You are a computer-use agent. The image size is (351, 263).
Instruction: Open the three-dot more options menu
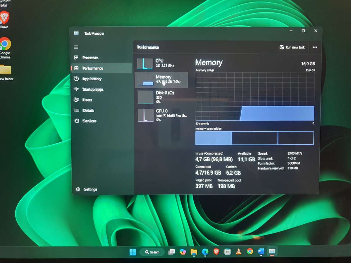coord(315,47)
